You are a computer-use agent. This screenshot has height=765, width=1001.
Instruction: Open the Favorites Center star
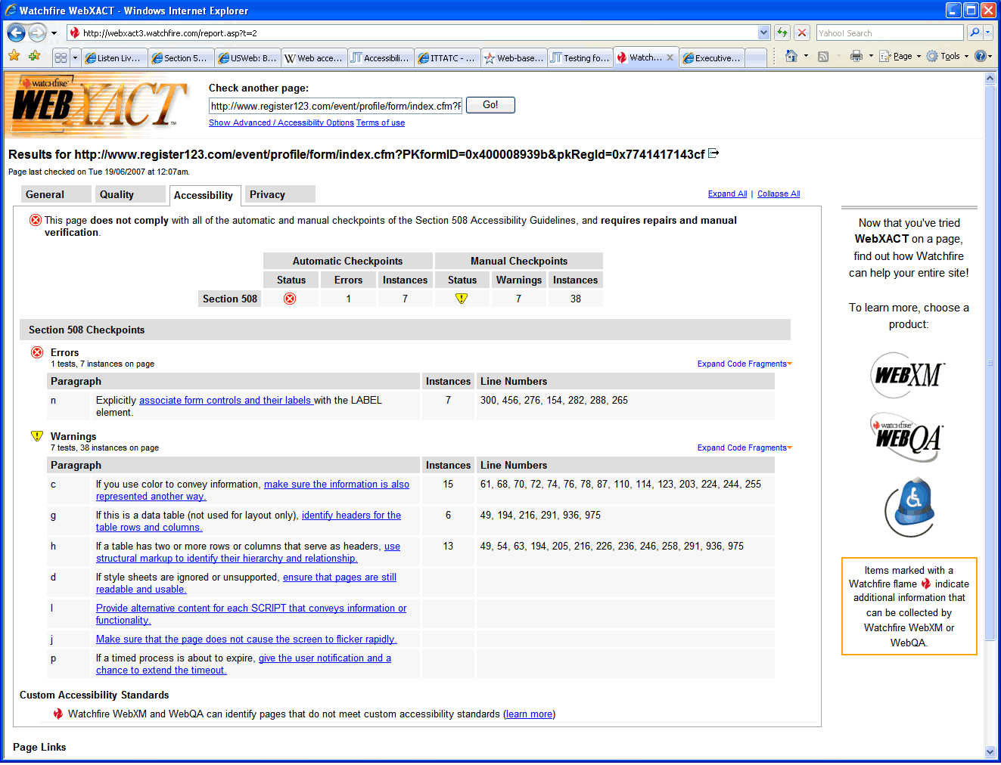point(14,56)
